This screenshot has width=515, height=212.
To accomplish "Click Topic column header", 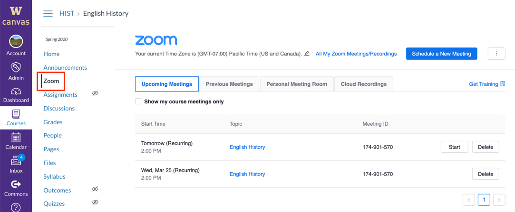I will pyautogui.click(x=236, y=124).
